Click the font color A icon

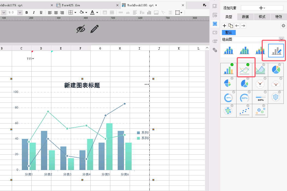coord(92,13)
